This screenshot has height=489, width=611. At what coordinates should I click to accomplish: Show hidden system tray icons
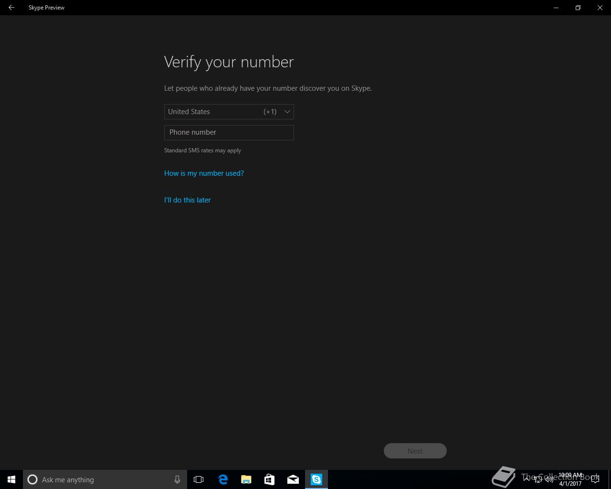[527, 479]
